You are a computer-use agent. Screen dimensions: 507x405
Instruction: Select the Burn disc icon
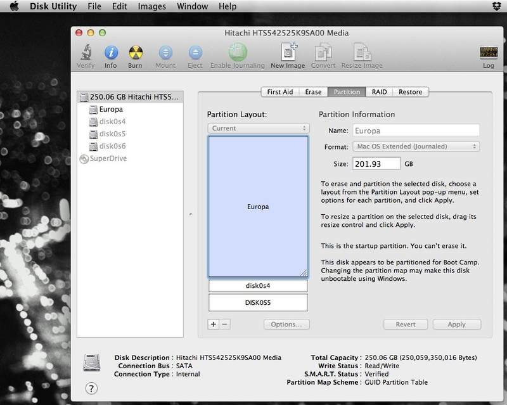coord(136,53)
